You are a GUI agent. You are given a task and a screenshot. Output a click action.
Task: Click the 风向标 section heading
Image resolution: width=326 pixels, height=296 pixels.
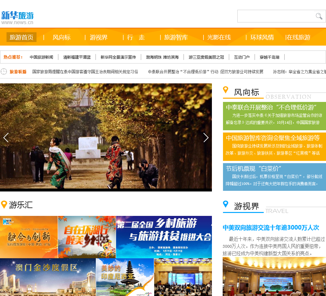pos(246,92)
